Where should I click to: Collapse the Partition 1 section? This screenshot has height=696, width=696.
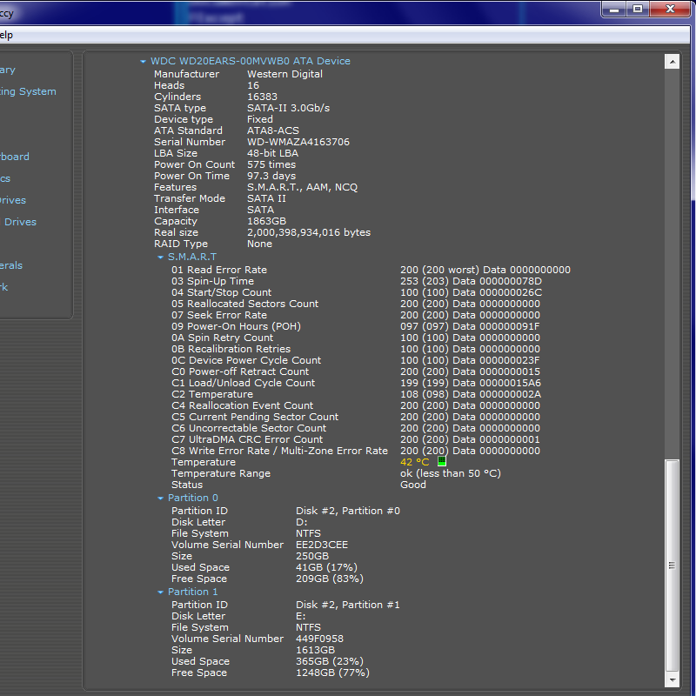[x=160, y=592]
